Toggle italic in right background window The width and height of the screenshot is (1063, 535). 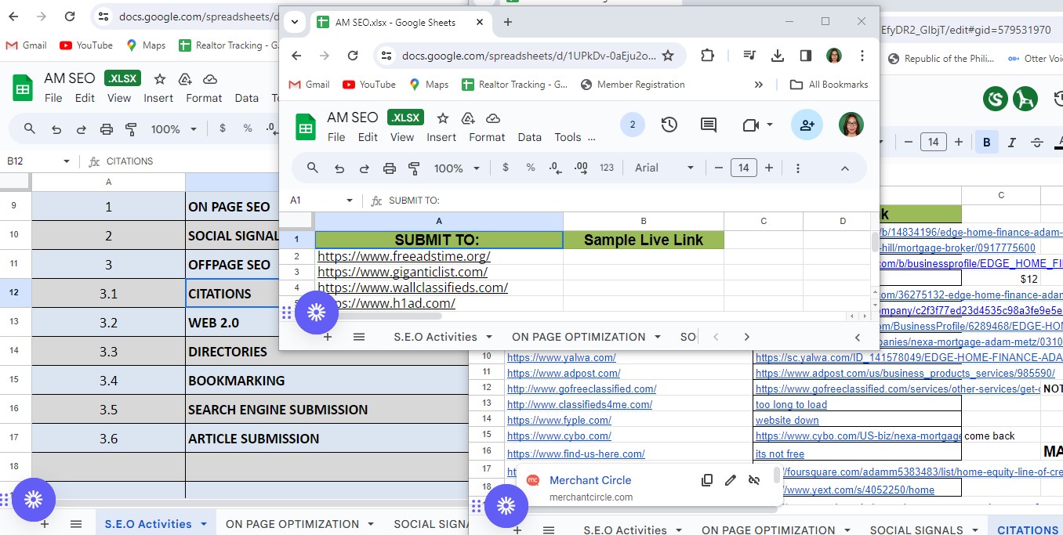[x=1012, y=142]
